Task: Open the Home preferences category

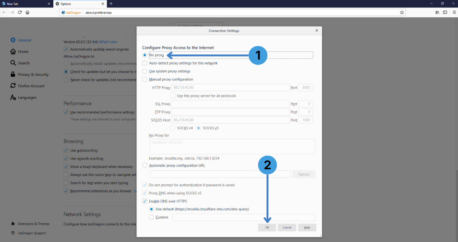Action: click(19, 52)
